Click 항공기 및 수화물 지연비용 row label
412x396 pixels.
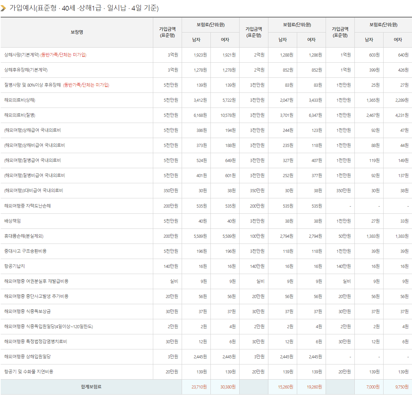click(x=29, y=372)
